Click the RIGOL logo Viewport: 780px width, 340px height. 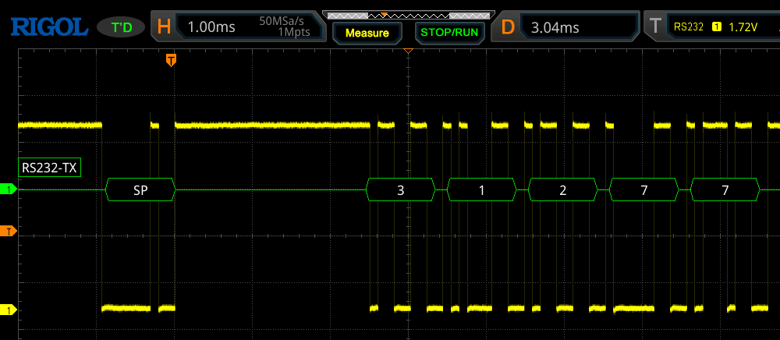(49, 27)
